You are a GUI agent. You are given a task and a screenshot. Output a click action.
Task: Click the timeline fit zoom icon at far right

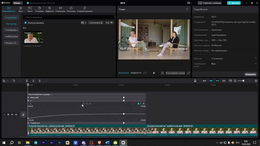click(256, 81)
